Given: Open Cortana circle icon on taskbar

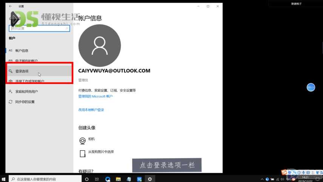Looking at the screenshot, I should (87, 179).
